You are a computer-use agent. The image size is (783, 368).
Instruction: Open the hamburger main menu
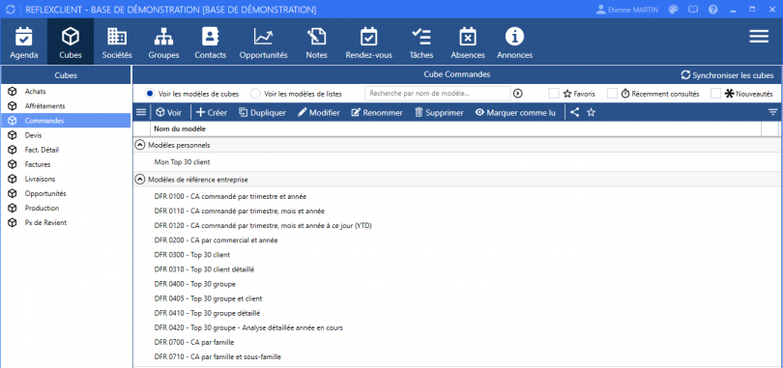point(759,36)
